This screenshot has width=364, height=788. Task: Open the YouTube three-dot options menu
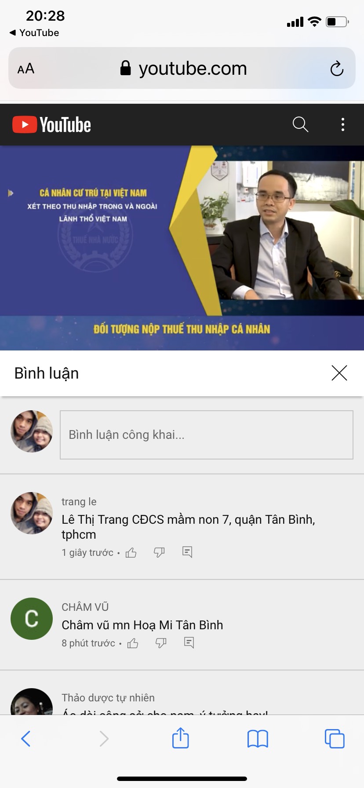(343, 124)
